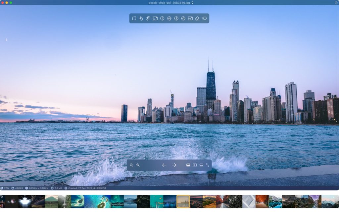Viewport: 339px width, 215px height.
Task: Click the 27% zoom level indicator
Action: point(5,188)
